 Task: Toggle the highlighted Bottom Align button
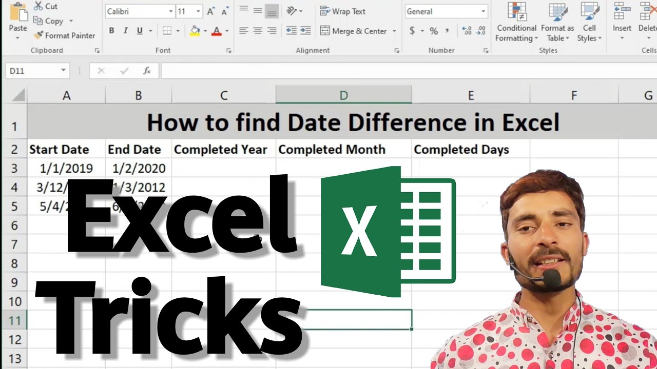tap(272, 10)
